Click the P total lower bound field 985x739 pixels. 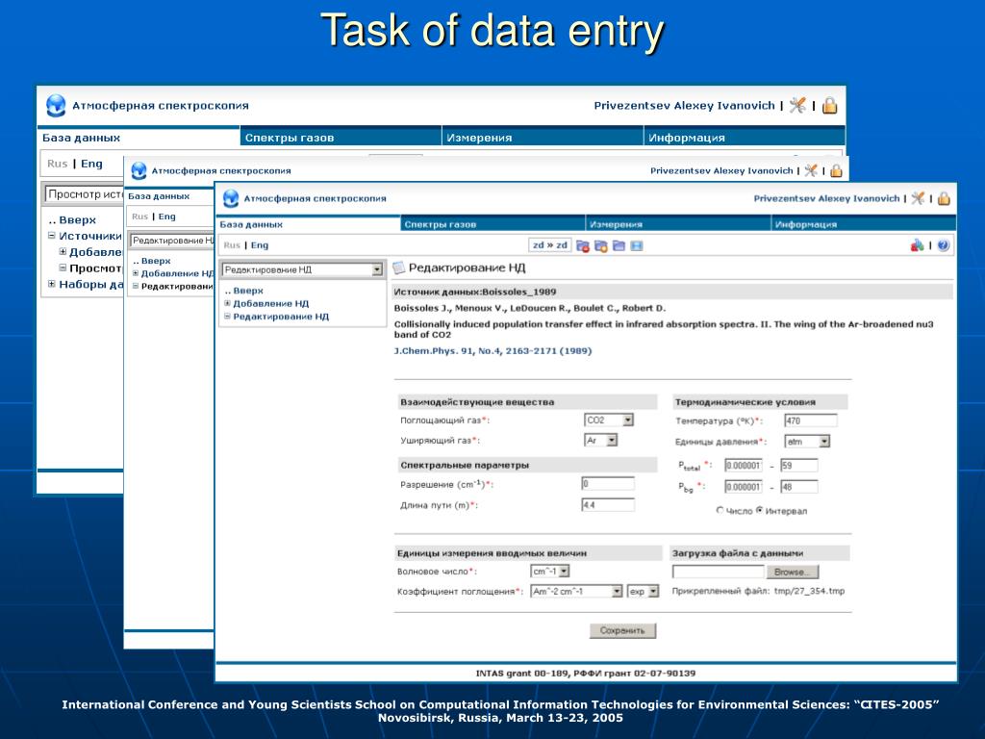coord(744,465)
